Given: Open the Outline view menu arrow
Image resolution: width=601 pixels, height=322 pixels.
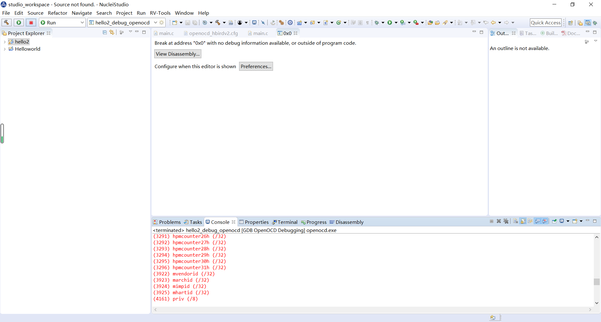Looking at the screenshot, I should coord(595,41).
